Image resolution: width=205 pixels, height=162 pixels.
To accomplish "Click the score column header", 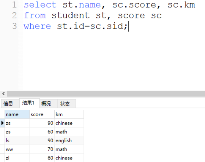I will tap(42, 114).
